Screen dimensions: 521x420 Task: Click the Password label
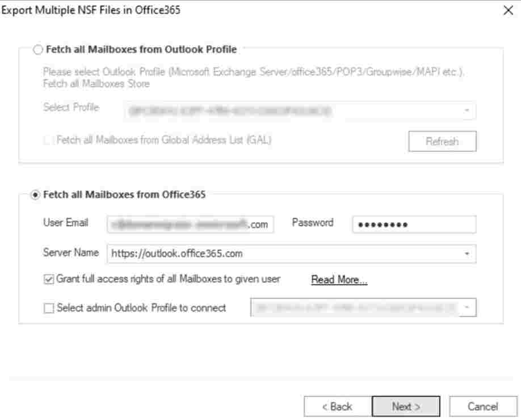tap(312, 223)
